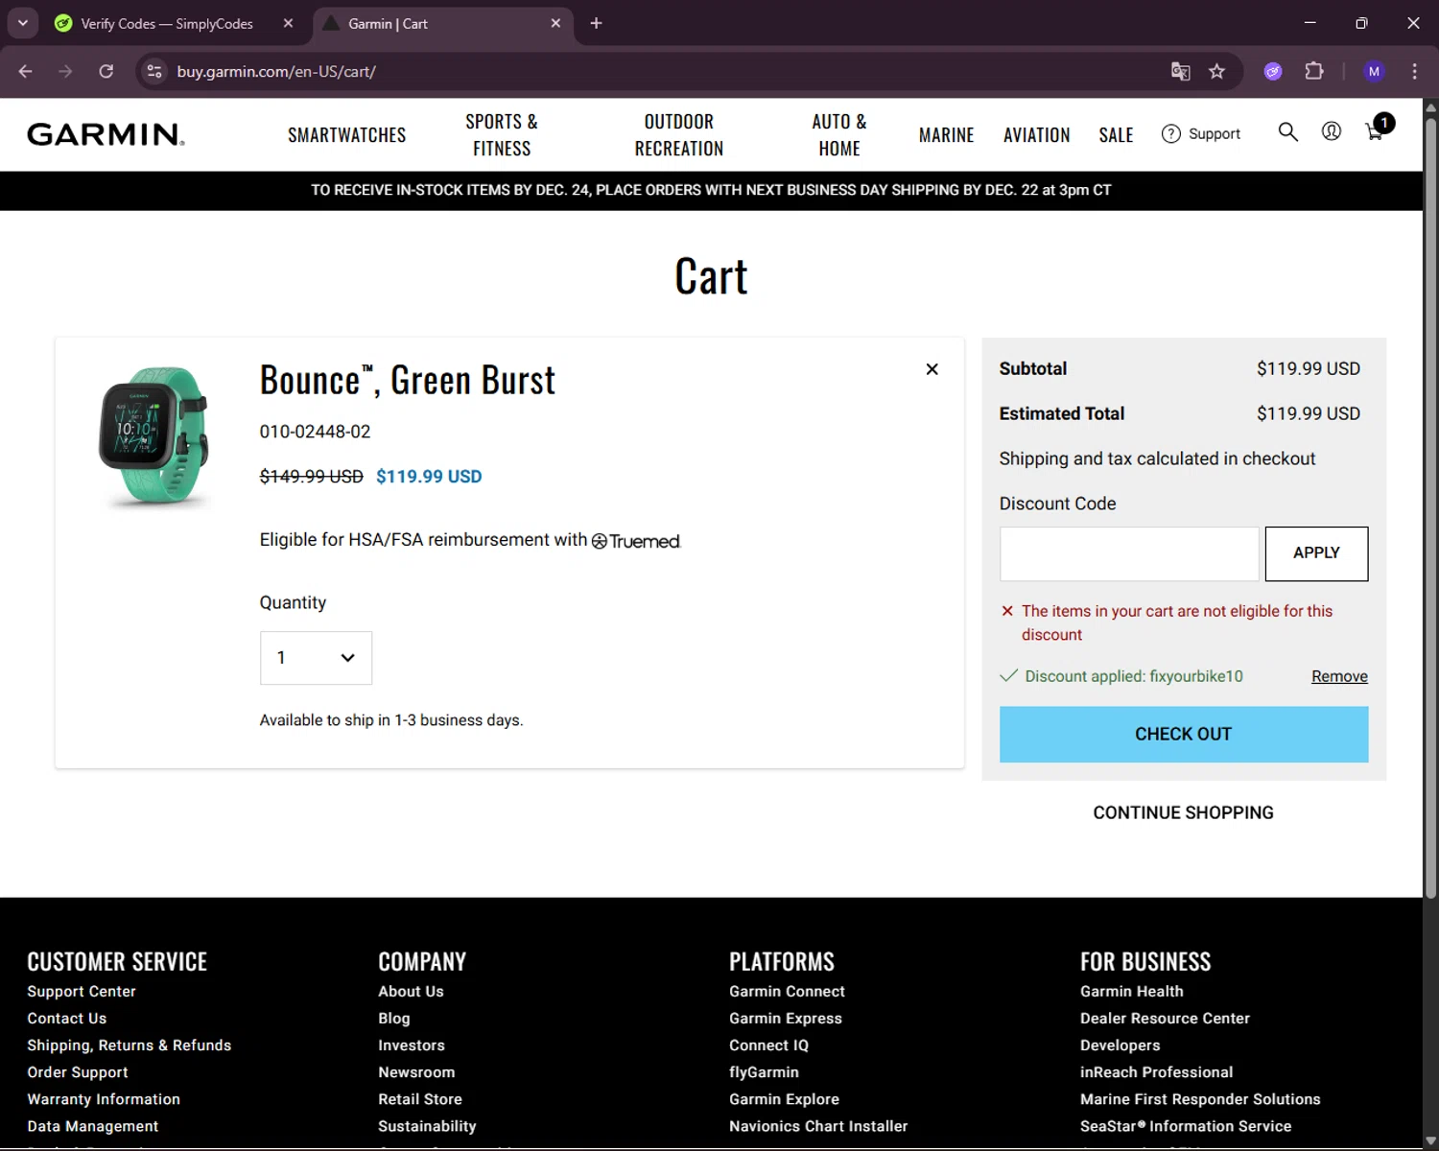This screenshot has height=1151, width=1439.
Task: Open Blog footer link
Action: click(x=394, y=1019)
